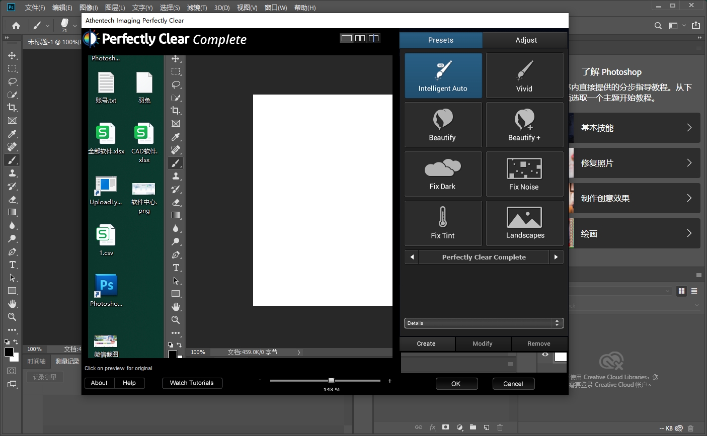Select Type tool in Photoshop's outer left toolbar
Image resolution: width=707 pixels, height=436 pixels.
tap(12, 265)
